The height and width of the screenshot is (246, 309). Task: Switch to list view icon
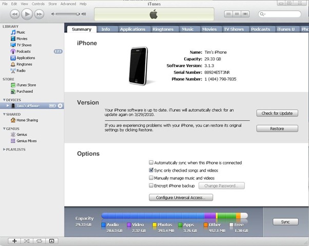tap(228, 14)
